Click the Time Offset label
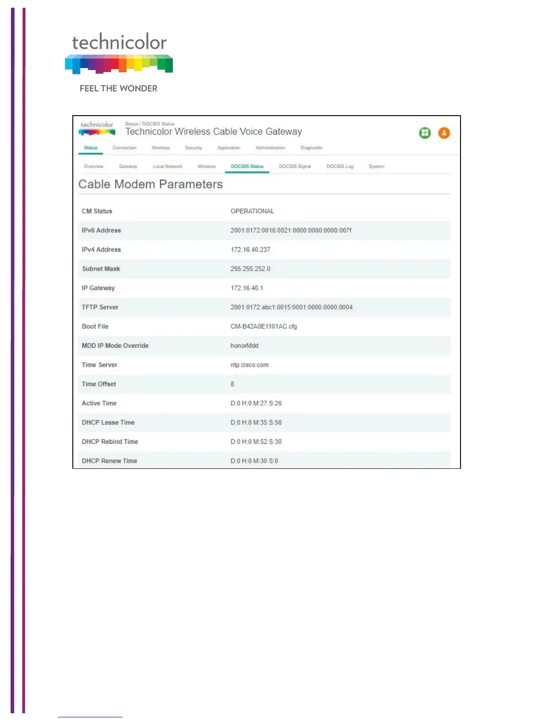This screenshot has height=721, width=557. [99, 384]
